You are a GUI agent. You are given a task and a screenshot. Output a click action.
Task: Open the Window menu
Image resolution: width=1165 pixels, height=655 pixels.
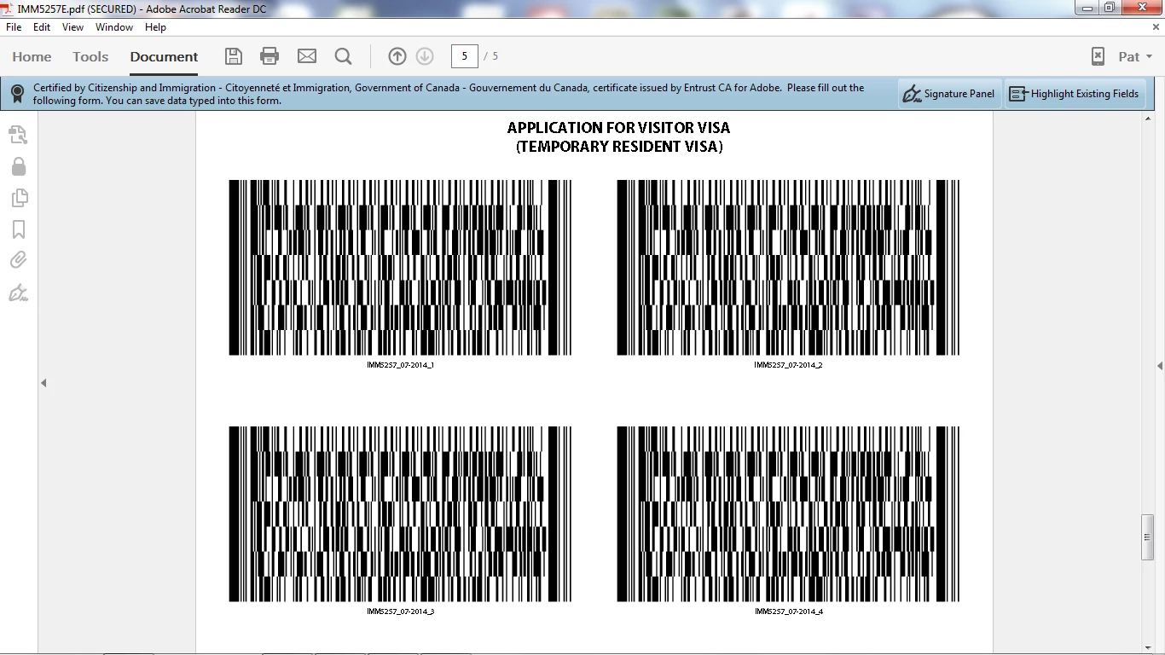pyautogui.click(x=114, y=27)
